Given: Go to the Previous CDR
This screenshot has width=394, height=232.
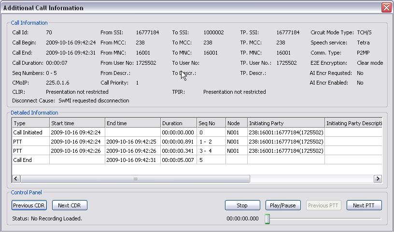Looking at the screenshot, I should click(x=29, y=205).
